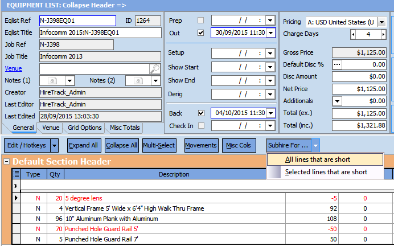
Task: Follow the Venue hyperlink label
Action: pyautogui.click(x=13, y=68)
